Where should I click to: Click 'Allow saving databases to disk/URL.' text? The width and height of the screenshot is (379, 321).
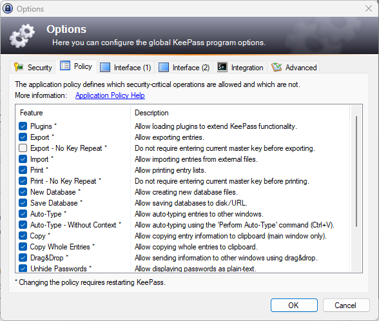point(191,203)
